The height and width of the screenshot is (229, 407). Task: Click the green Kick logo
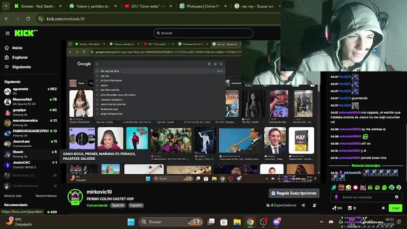pyautogui.click(x=26, y=33)
